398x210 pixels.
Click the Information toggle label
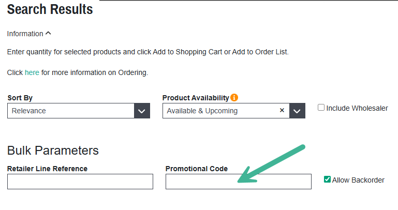click(25, 34)
